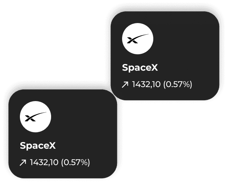Screen dimensions: 227x183
Task: Select the black X glyph inside upper-right logo circle
Action: pos(132,40)
